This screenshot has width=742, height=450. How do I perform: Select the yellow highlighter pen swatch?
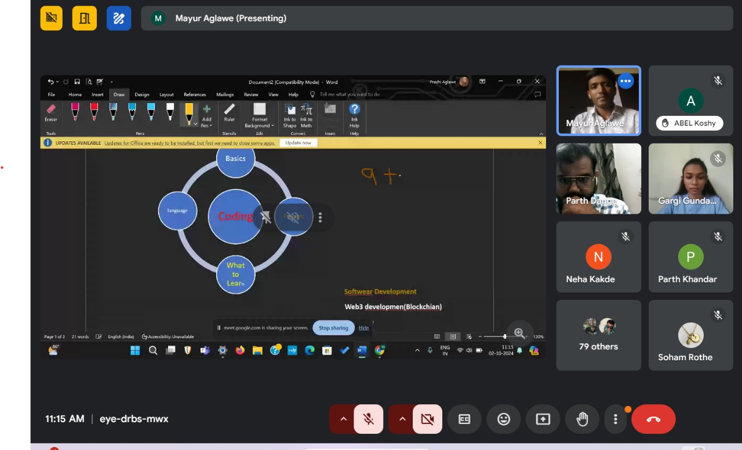pyautogui.click(x=189, y=112)
